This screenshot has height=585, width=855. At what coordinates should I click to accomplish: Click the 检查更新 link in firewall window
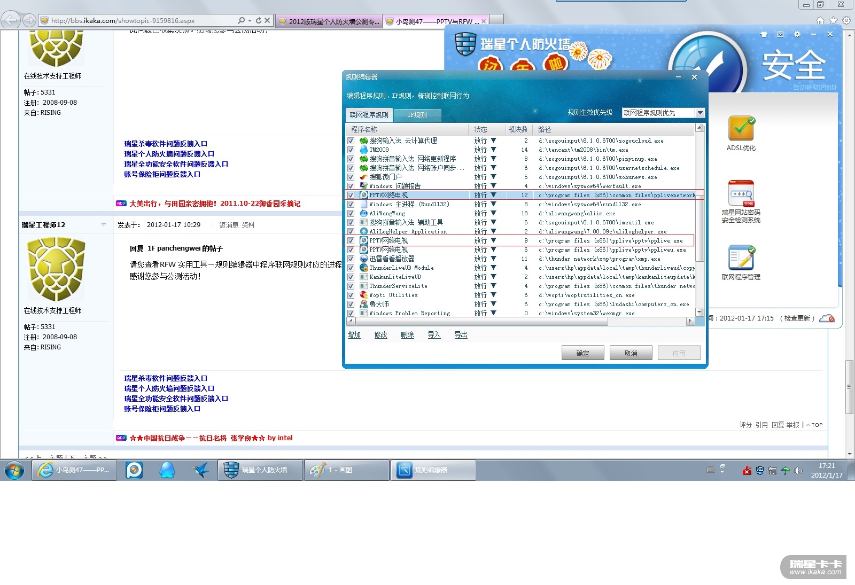[797, 318]
